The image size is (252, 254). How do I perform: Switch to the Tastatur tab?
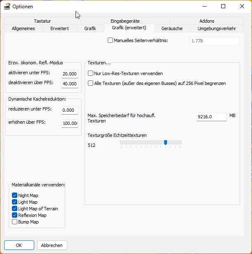click(42, 21)
